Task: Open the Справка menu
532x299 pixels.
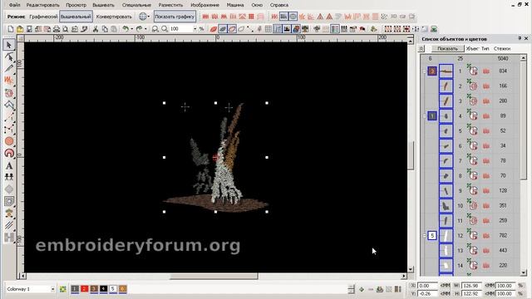Action: click(279, 5)
